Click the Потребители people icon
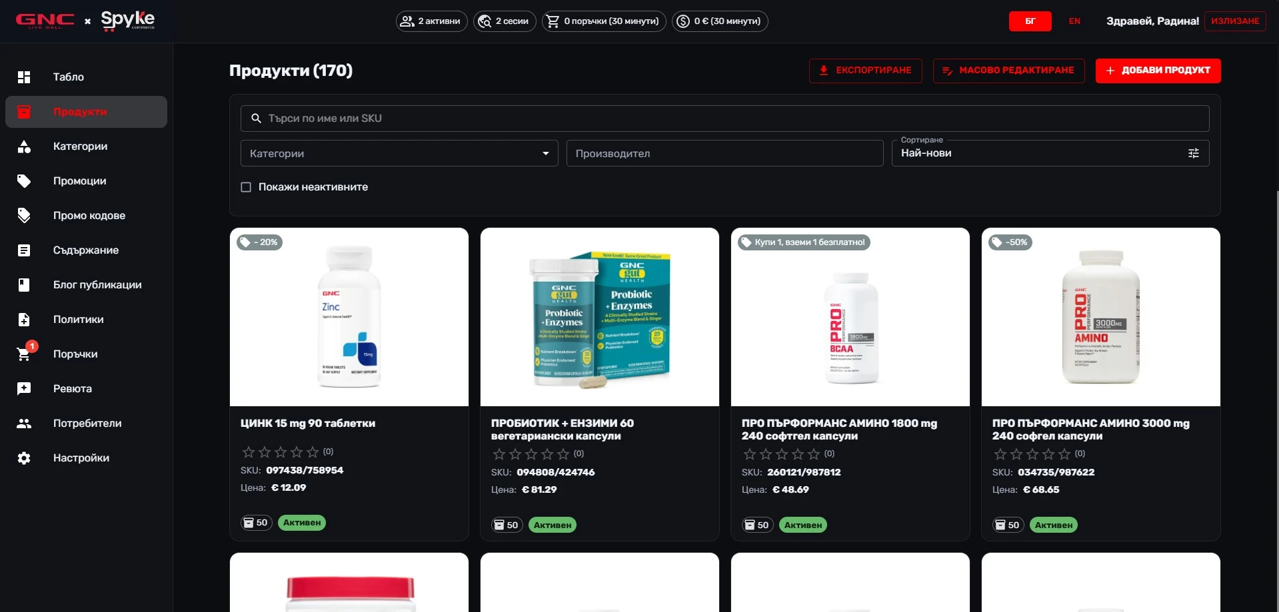Screen dimensions: 1279x612 pos(24,424)
